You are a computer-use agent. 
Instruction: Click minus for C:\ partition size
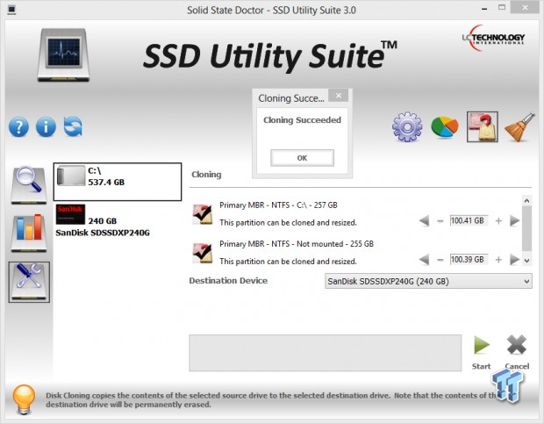(440, 221)
